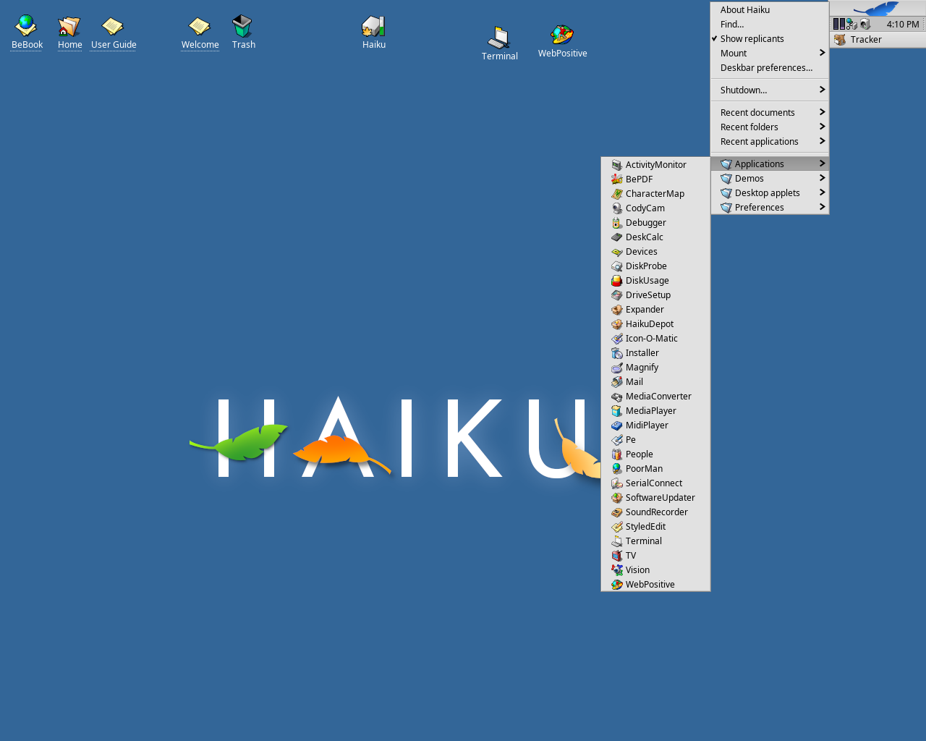Click the Haiku feather Deskbar logo
The image size is (926, 741).
[877, 9]
